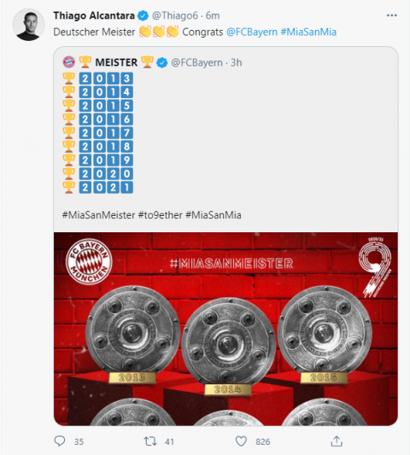Open Thiago Alcantara's profile picture
Image resolution: width=410 pixels, height=455 pixels.
(x=28, y=25)
